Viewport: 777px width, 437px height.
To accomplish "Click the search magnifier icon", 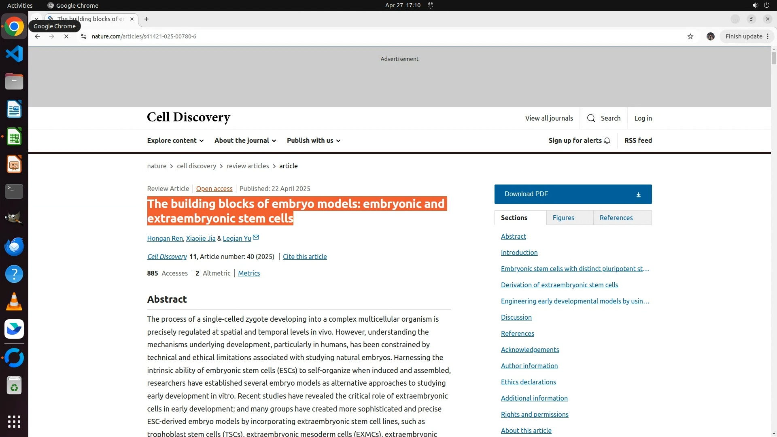I will [x=591, y=118].
